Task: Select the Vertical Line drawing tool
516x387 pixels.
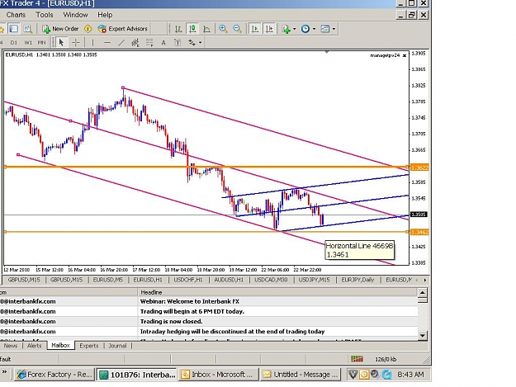Action: point(92,42)
